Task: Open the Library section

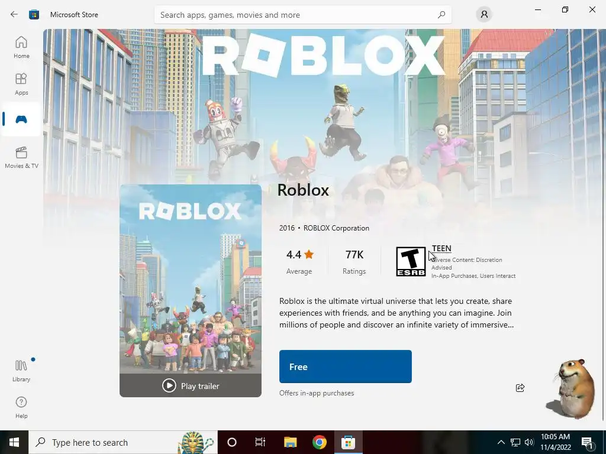Action: point(21,371)
